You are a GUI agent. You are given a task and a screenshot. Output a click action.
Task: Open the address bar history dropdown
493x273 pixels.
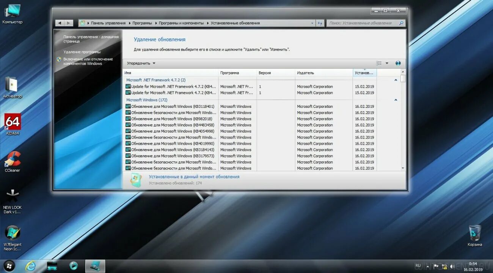312,23
